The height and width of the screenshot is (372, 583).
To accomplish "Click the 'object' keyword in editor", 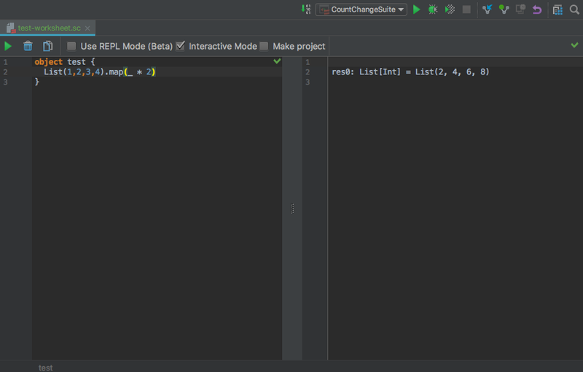I will 48,62.
